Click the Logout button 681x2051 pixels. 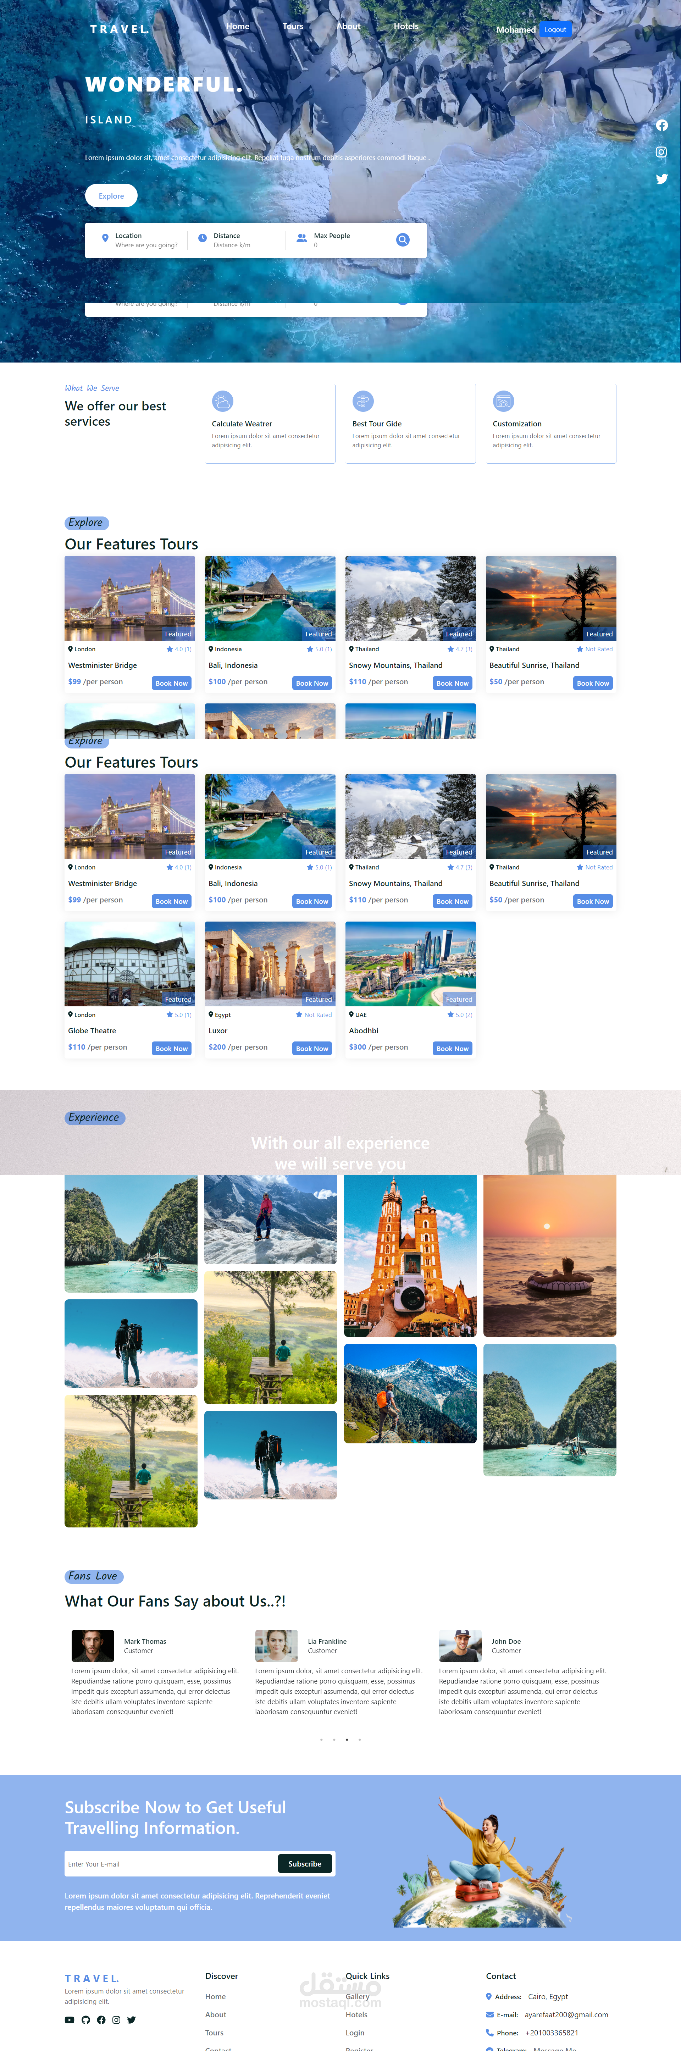pyautogui.click(x=555, y=29)
